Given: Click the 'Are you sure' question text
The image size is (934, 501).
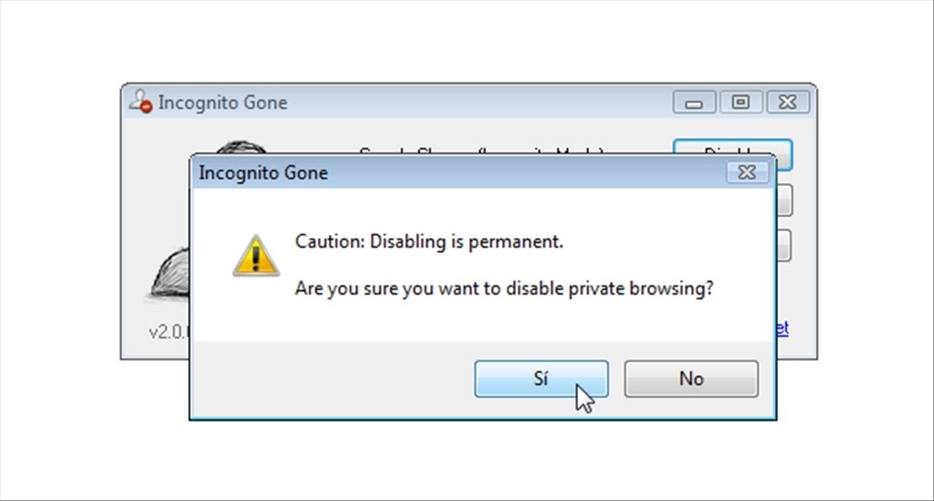Looking at the screenshot, I should [x=504, y=288].
